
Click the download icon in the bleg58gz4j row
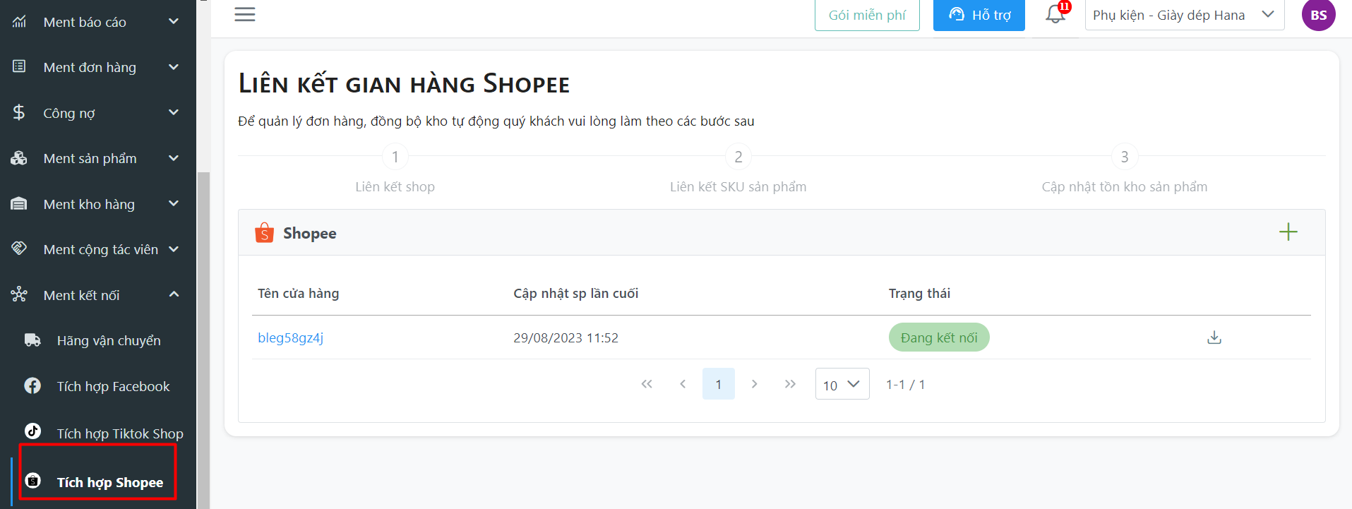point(1214,337)
